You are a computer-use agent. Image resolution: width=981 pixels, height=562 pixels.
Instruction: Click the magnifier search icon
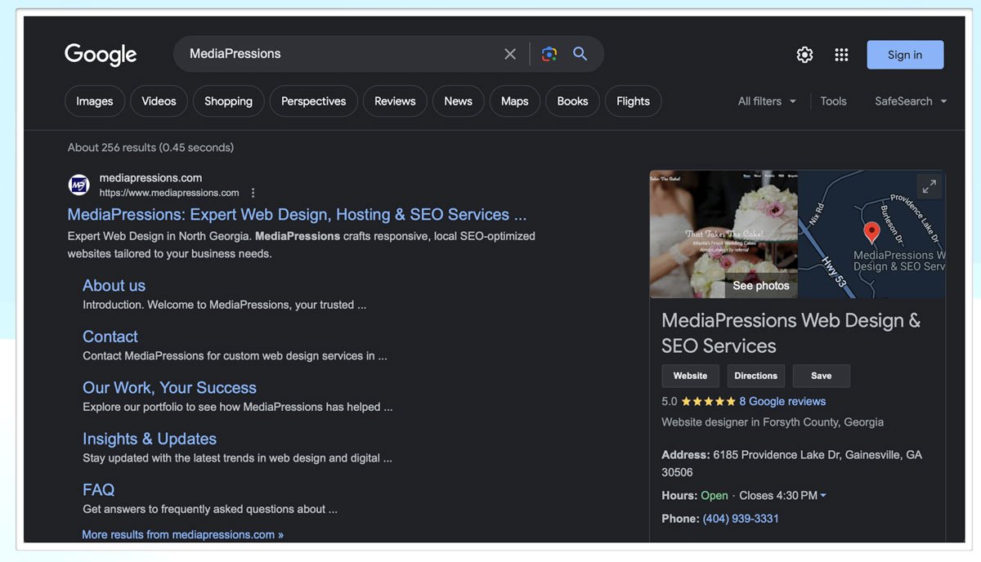coord(580,54)
